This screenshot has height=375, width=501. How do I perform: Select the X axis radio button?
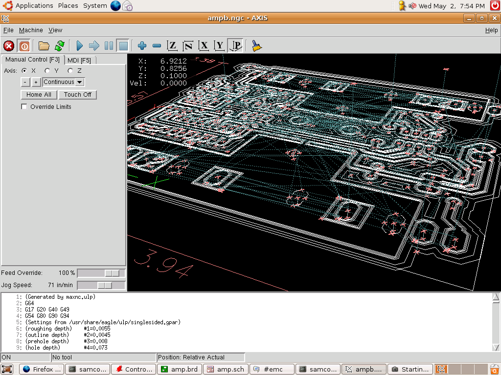pos(24,70)
